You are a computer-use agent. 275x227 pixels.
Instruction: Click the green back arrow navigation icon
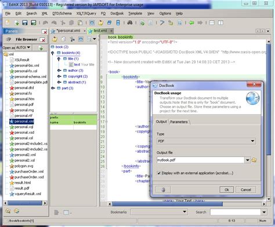(x=191, y=23)
